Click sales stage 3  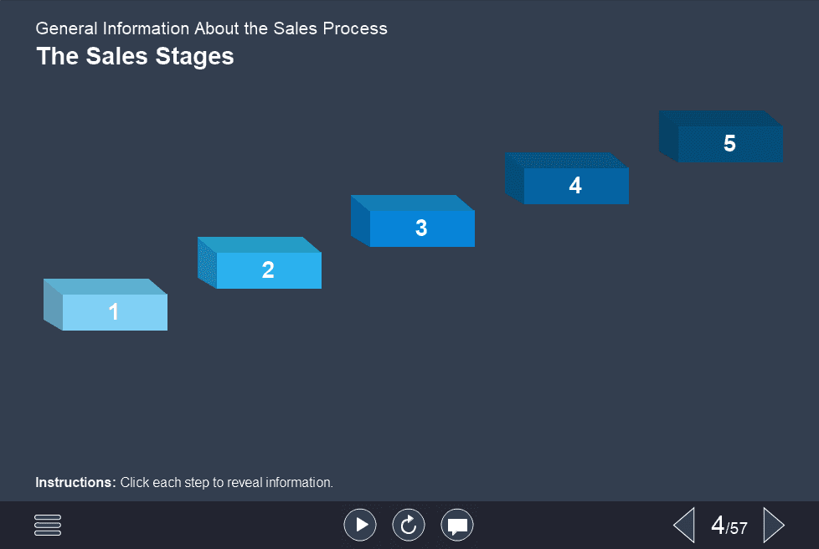coord(421,227)
